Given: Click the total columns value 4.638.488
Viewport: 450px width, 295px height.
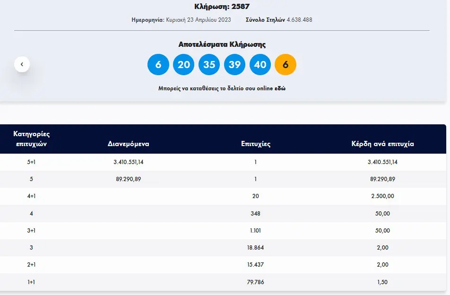Looking at the screenshot, I should (299, 20).
